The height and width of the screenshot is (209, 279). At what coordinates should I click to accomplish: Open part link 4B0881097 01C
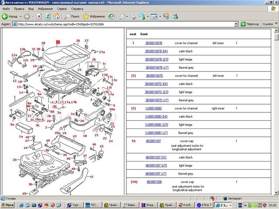click(156, 157)
